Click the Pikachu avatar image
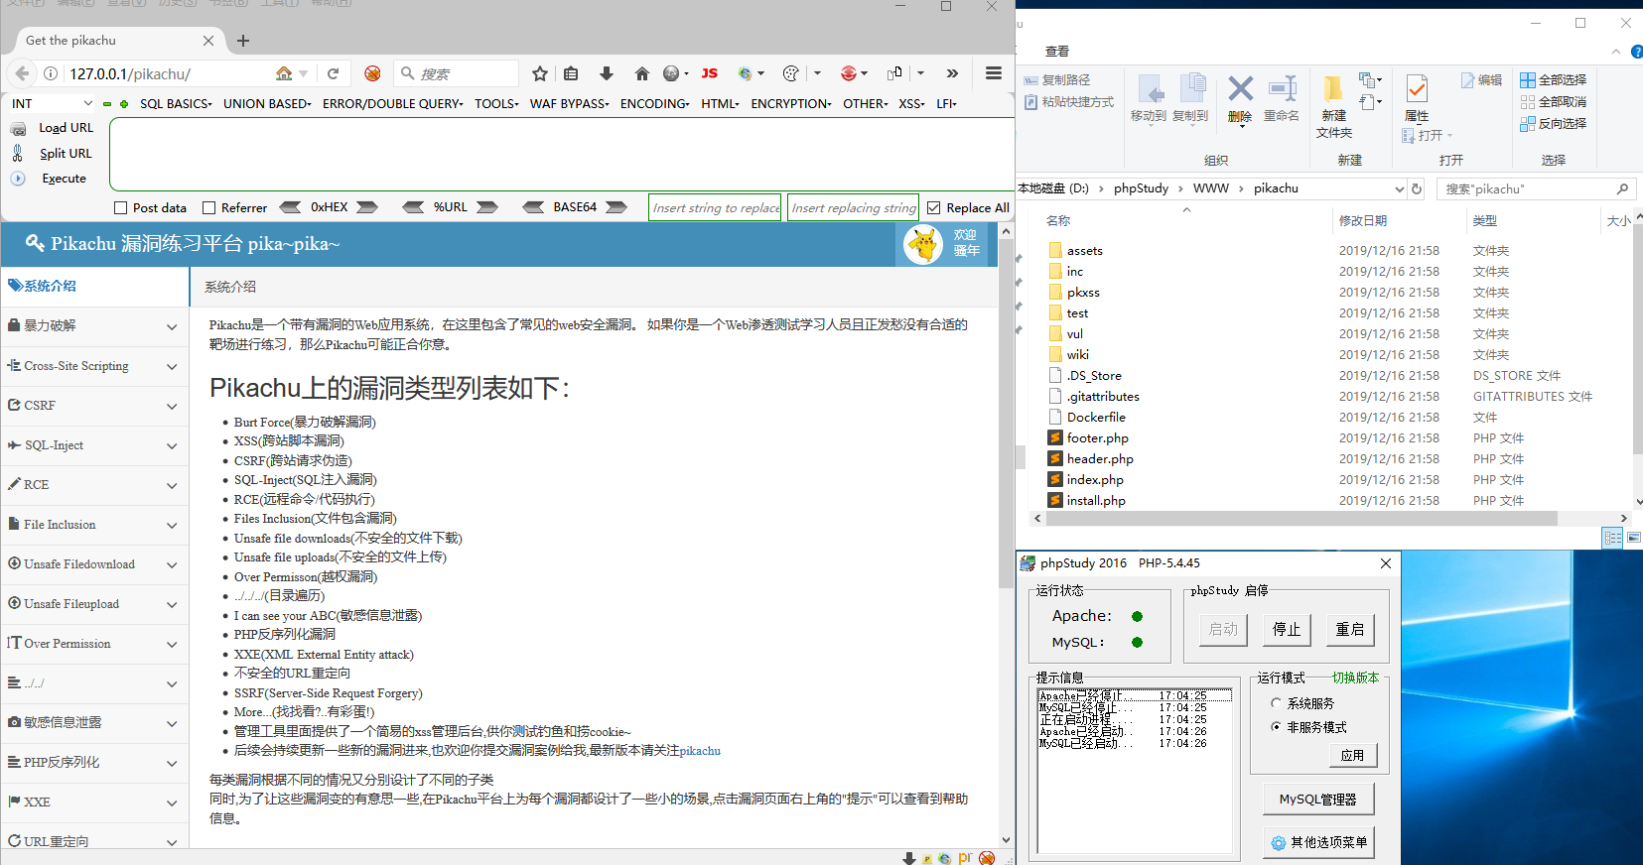The image size is (1643, 865). 923,244
